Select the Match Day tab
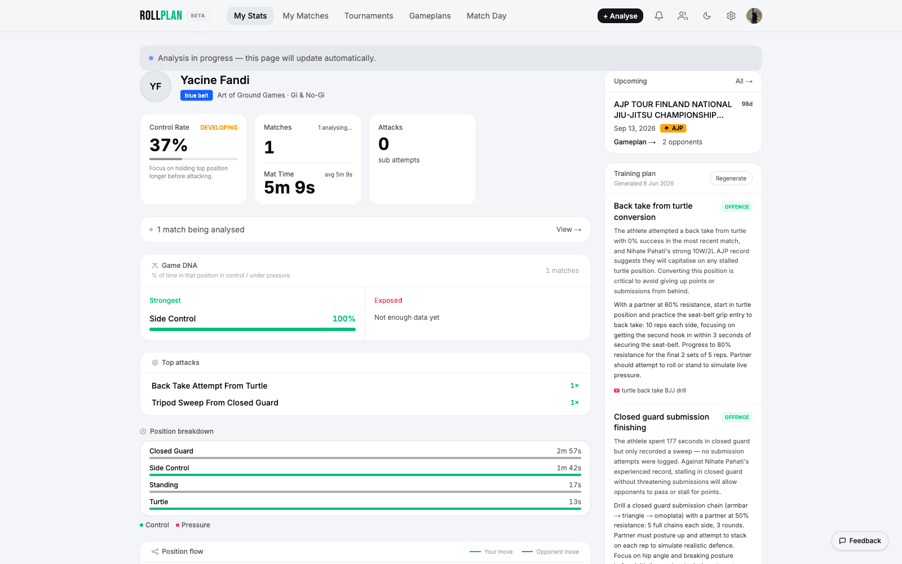 point(487,16)
